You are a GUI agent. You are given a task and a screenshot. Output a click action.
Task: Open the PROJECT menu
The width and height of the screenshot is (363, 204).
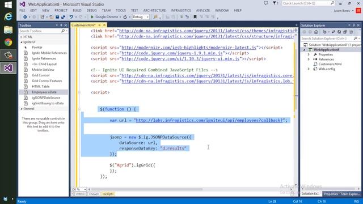tap(61, 10)
